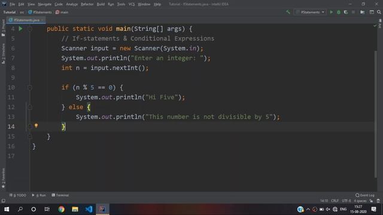Click line number 9 in the gutter
383x215 pixels.
point(13,78)
